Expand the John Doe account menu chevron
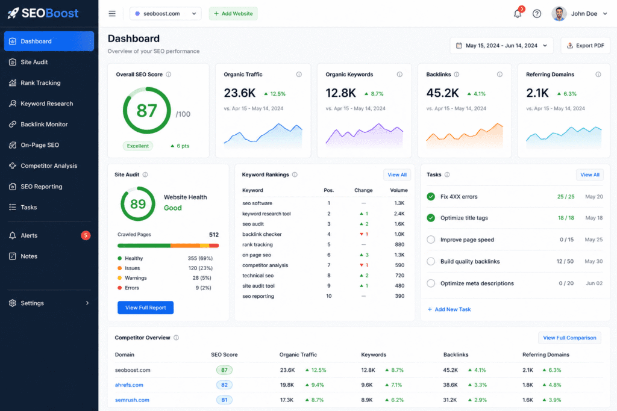Screen dimensions: 617x411 coord(605,14)
